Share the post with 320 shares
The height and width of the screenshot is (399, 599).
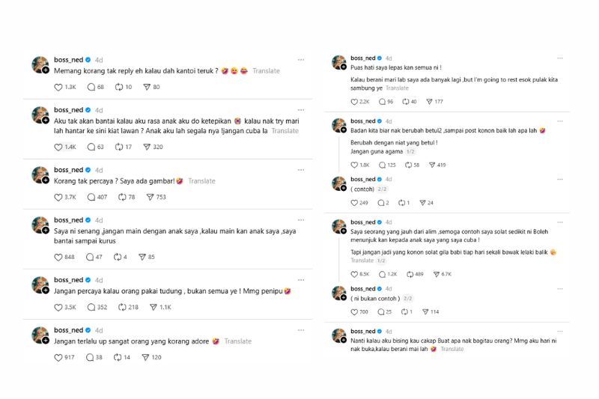(150, 147)
